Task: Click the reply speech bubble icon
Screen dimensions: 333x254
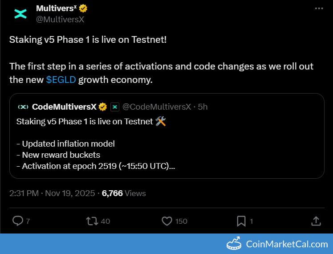Action: point(18,221)
